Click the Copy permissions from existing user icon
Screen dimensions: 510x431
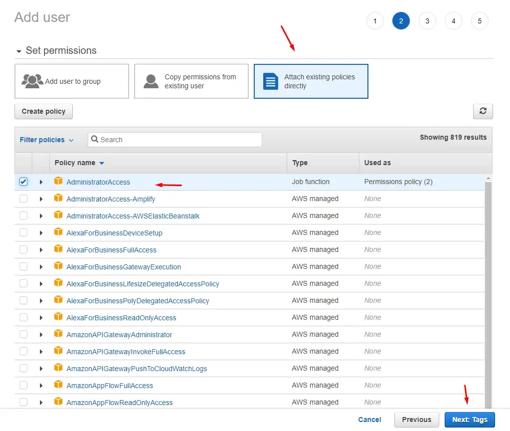coord(151,81)
